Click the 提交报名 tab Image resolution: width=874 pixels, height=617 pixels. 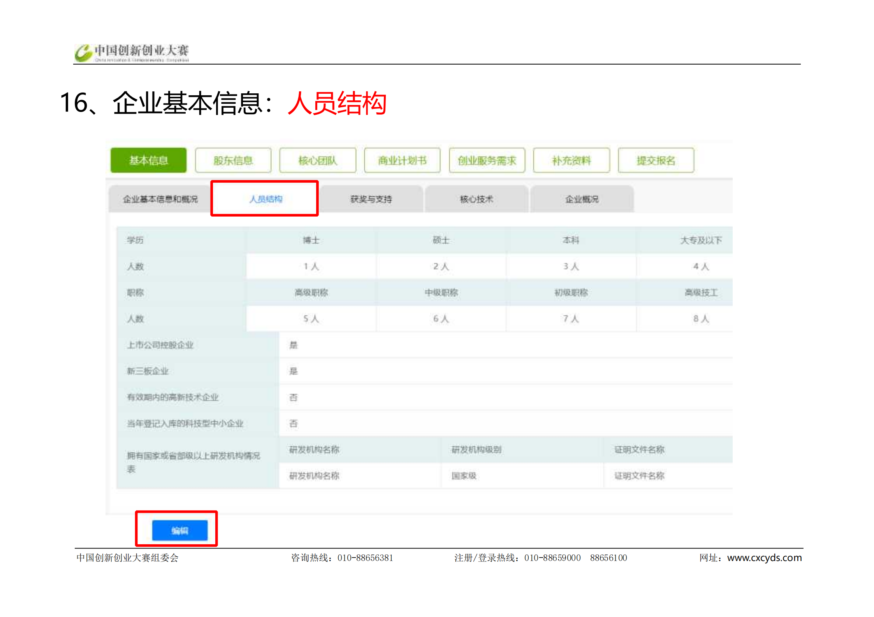point(656,160)
